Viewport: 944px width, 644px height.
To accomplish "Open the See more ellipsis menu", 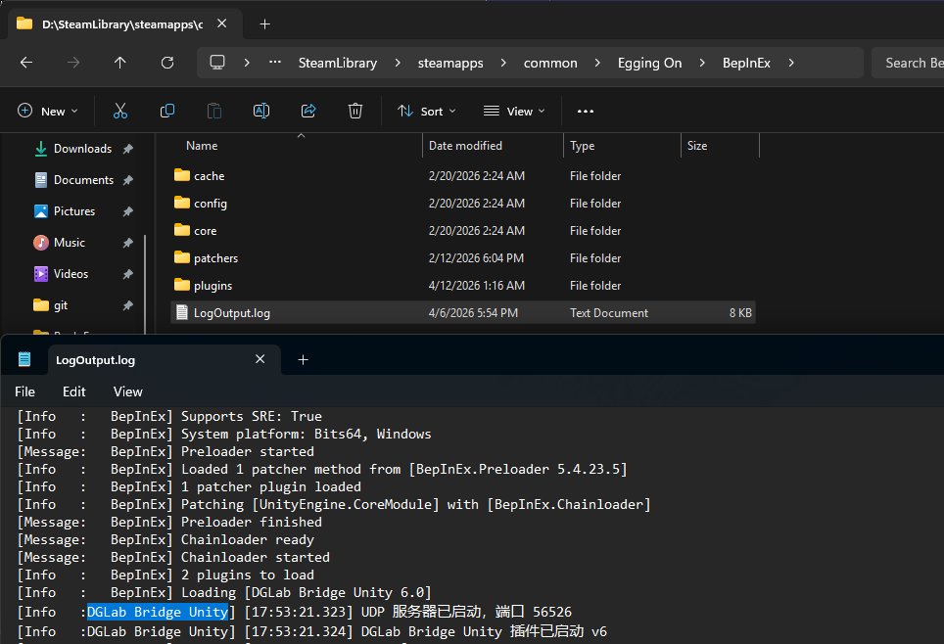I will pyautogui.click(x=586, y=112).
